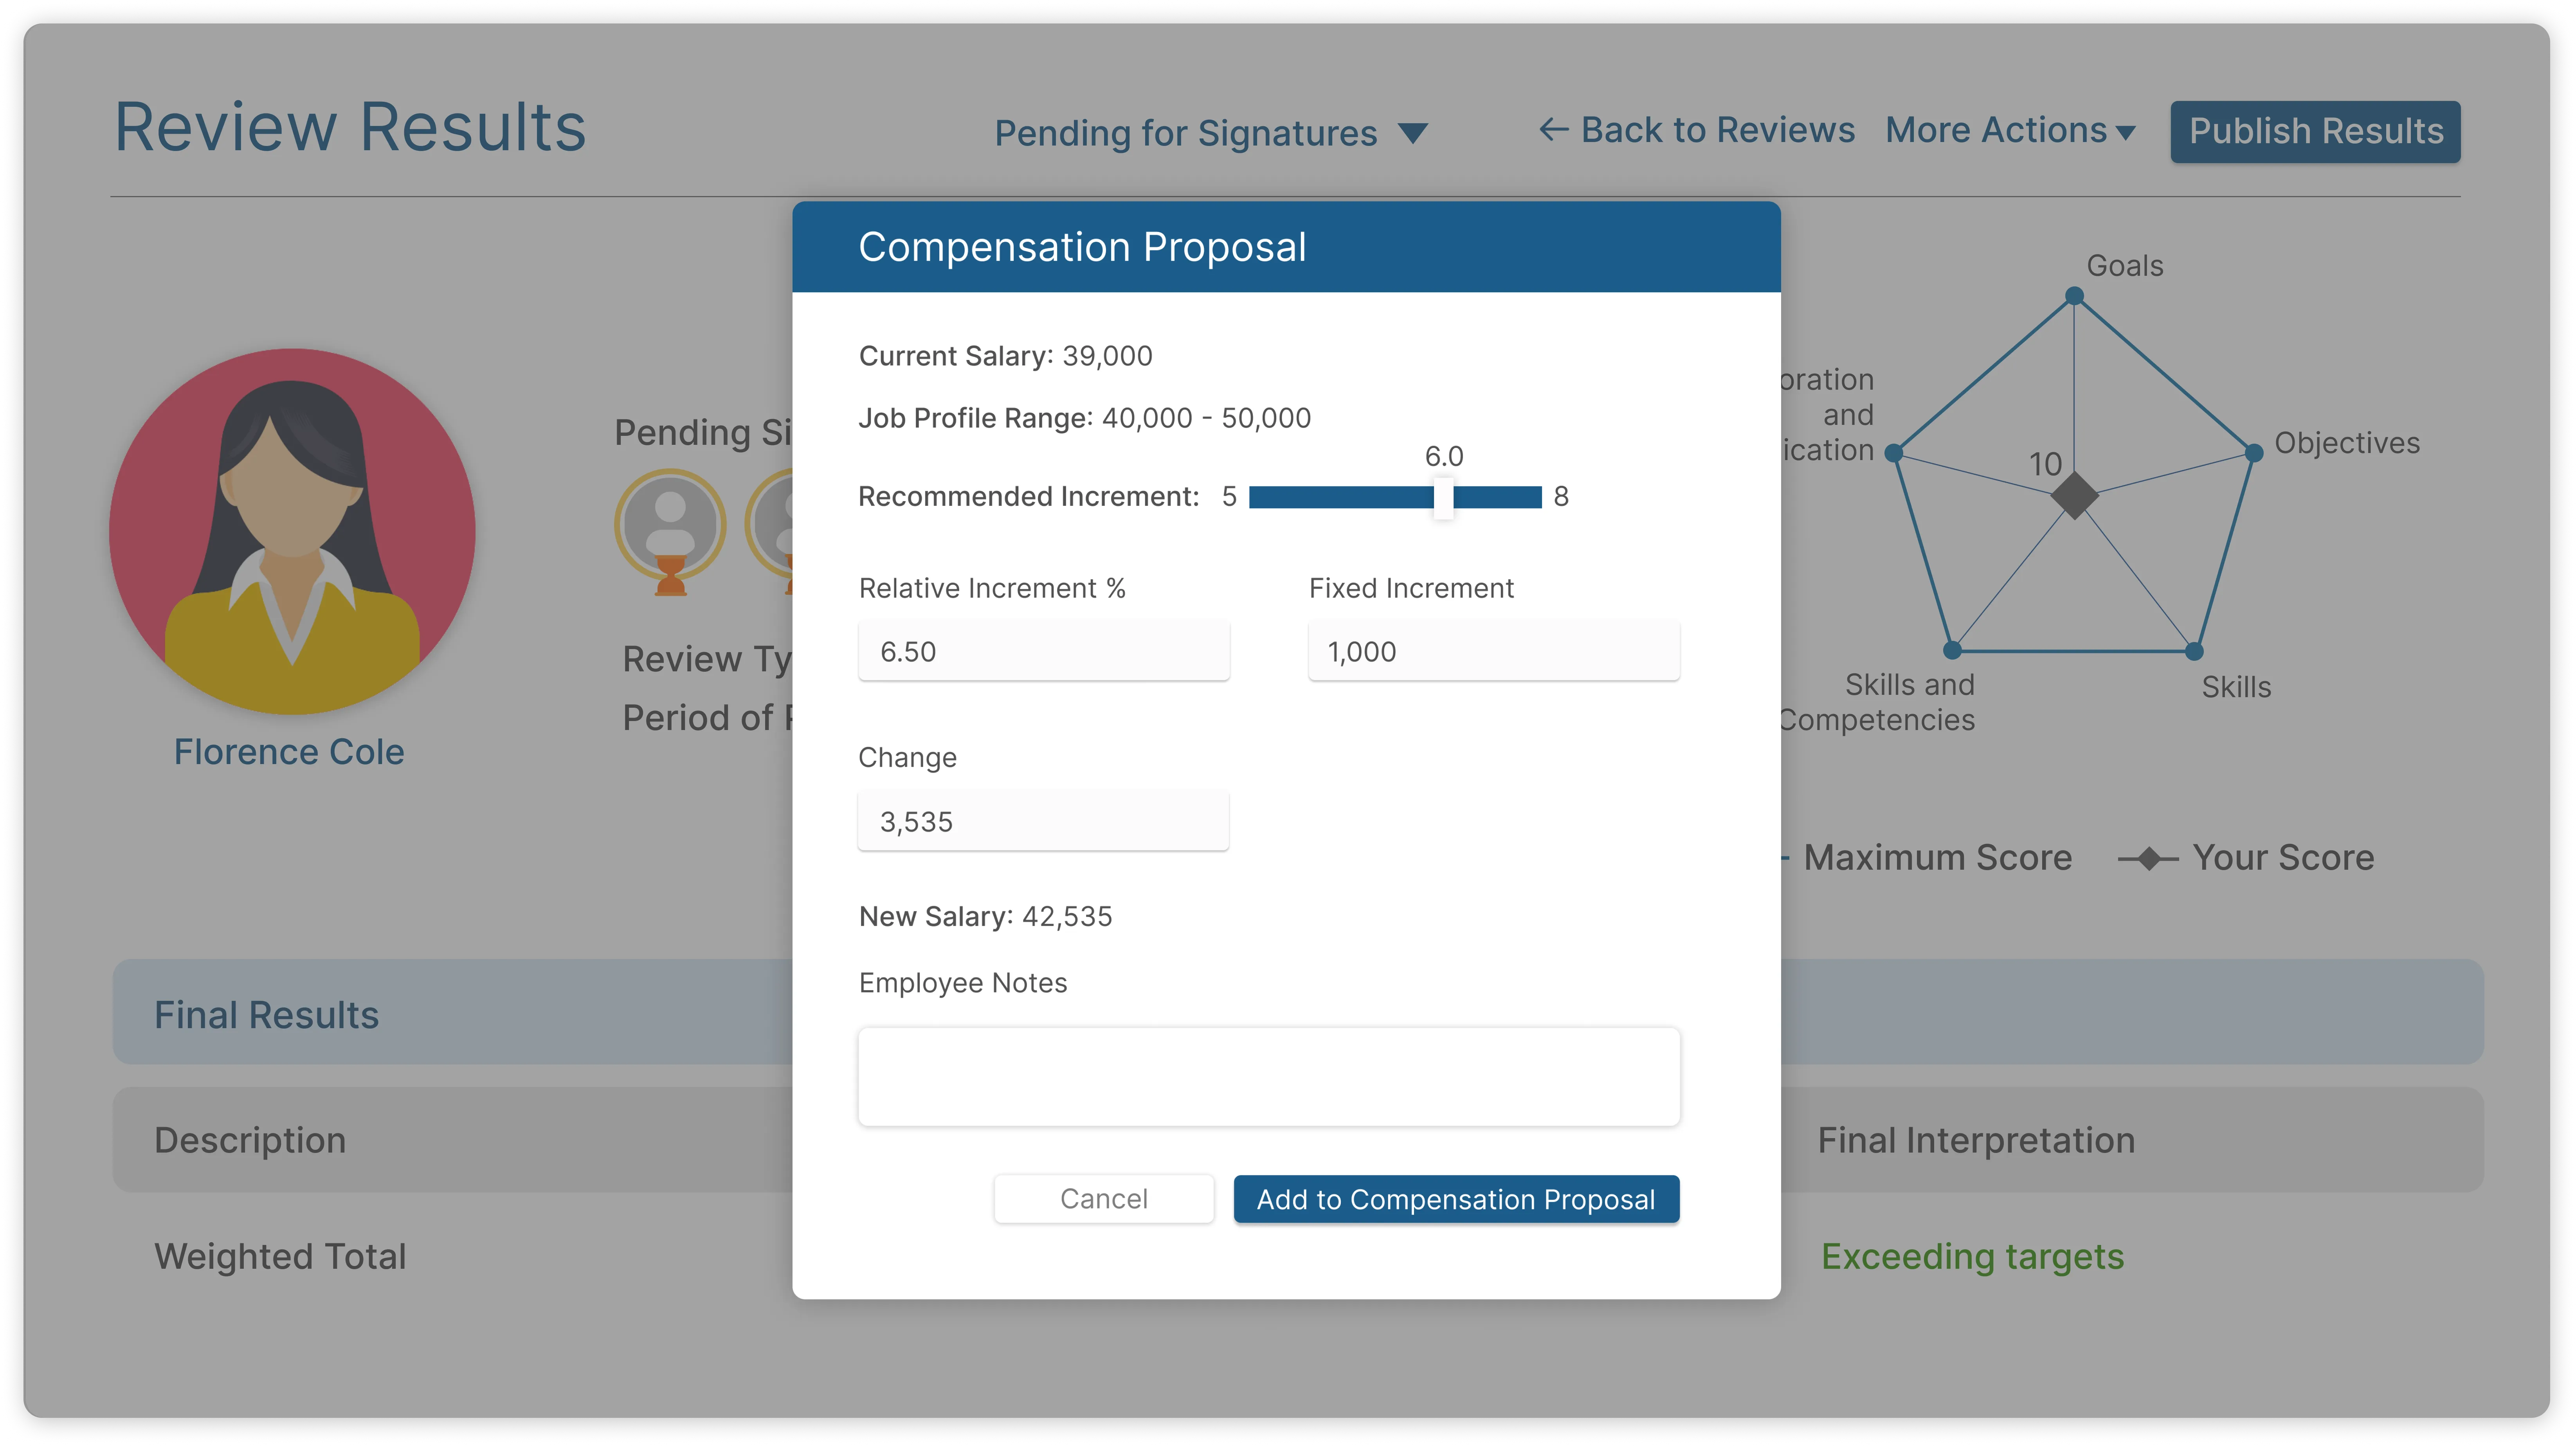2576x1446 pixels.
Task: Click the Exceeding targets interpretation label
Action: tap(1972, 1256)
